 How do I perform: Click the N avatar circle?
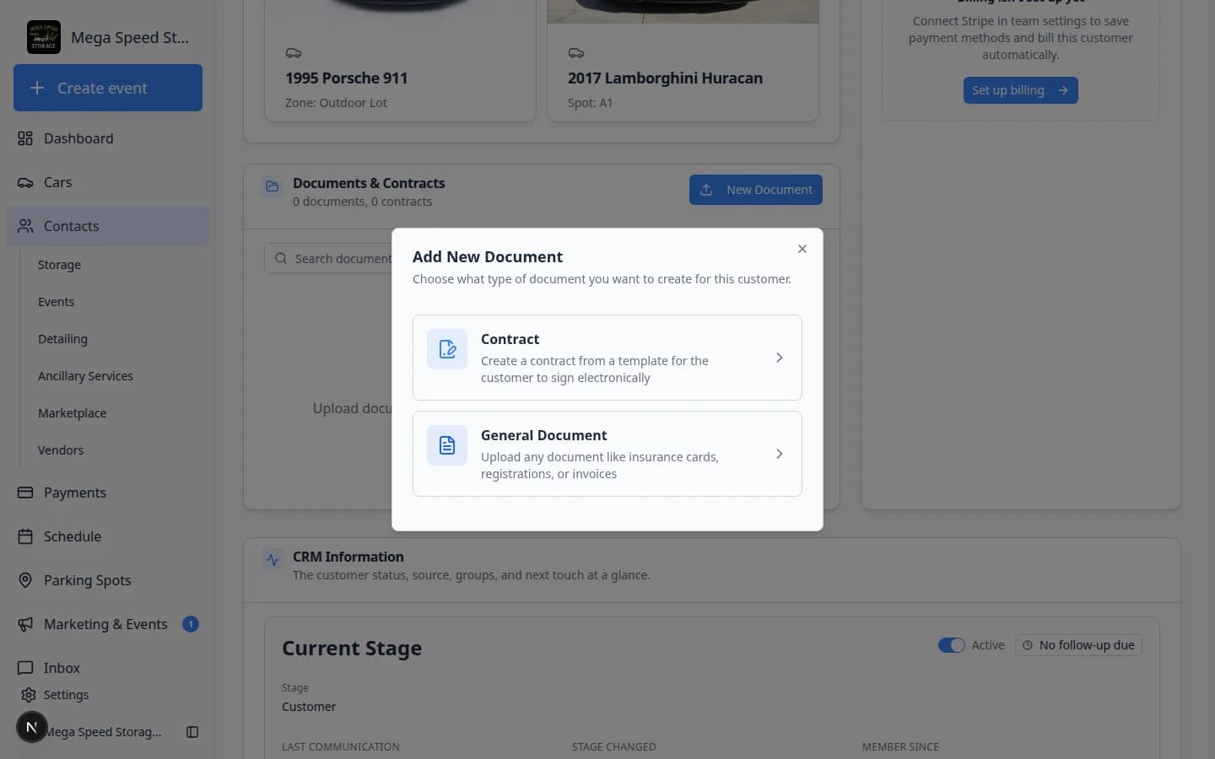(x=31, y=727)
